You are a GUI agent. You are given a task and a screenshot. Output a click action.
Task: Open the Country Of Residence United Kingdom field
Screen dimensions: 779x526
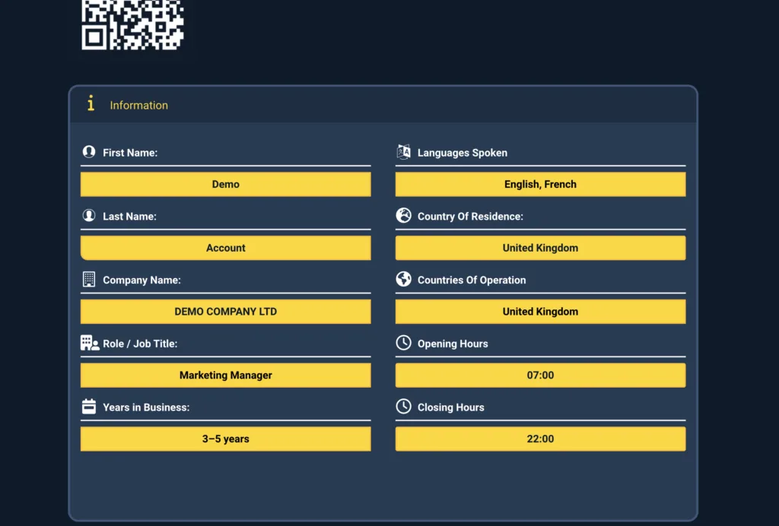pos(540,248)
